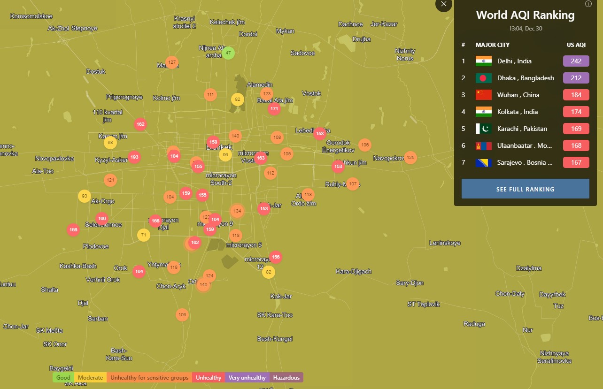Click the info icon above the ranking
603x389 pixels.
click(588, 4)
